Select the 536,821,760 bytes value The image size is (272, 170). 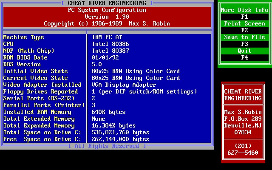(120, 132)
